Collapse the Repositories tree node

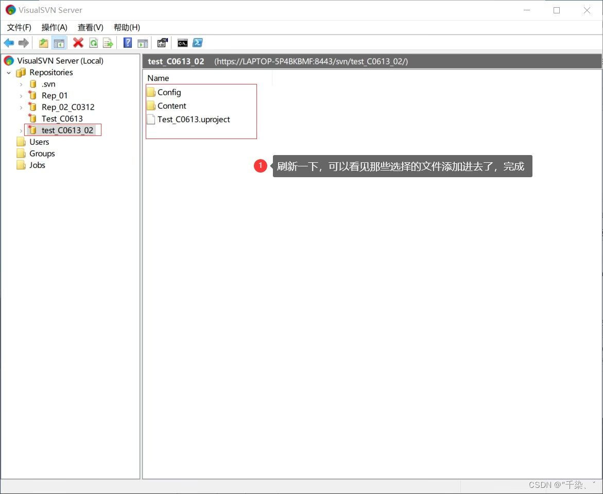click(8, 72)
